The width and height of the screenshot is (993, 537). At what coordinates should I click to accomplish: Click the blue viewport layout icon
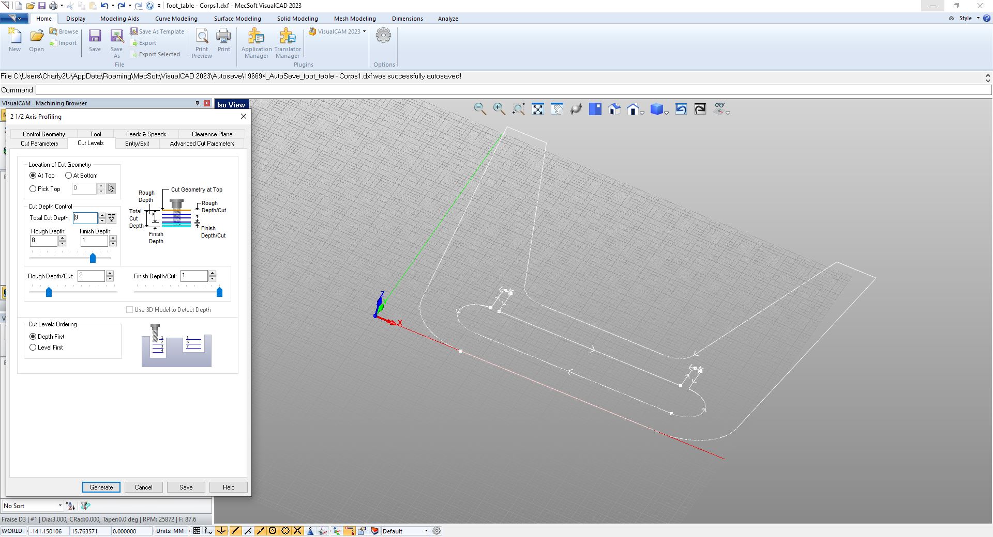tap(595, 109)
